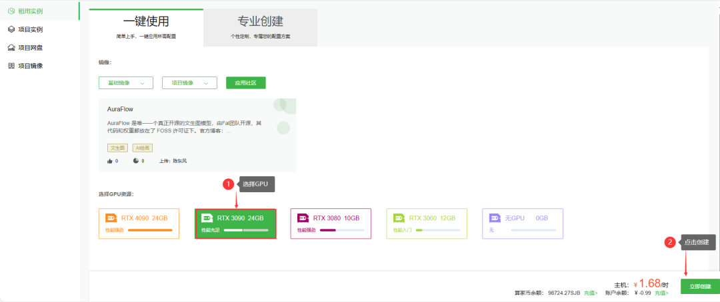The height and width of the screenshot is (302, 720).
Task: Click the 项目网盘 cloud disk icon
Action: (x=11, y=48)
